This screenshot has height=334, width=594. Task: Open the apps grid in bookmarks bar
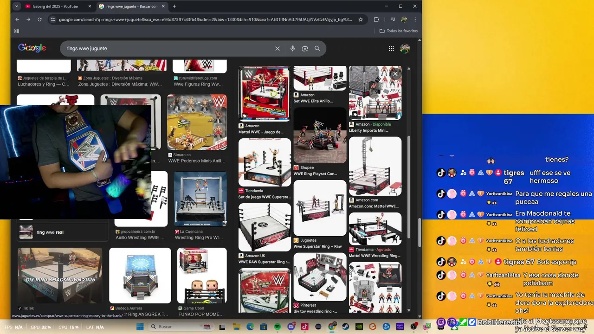[x=17, y=31]
